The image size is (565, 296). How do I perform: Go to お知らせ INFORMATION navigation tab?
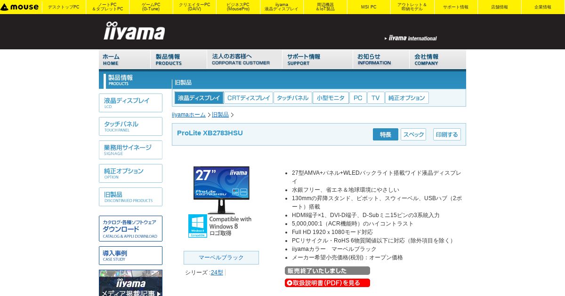381,59
